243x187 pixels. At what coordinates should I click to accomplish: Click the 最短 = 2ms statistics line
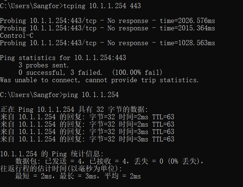78,176
